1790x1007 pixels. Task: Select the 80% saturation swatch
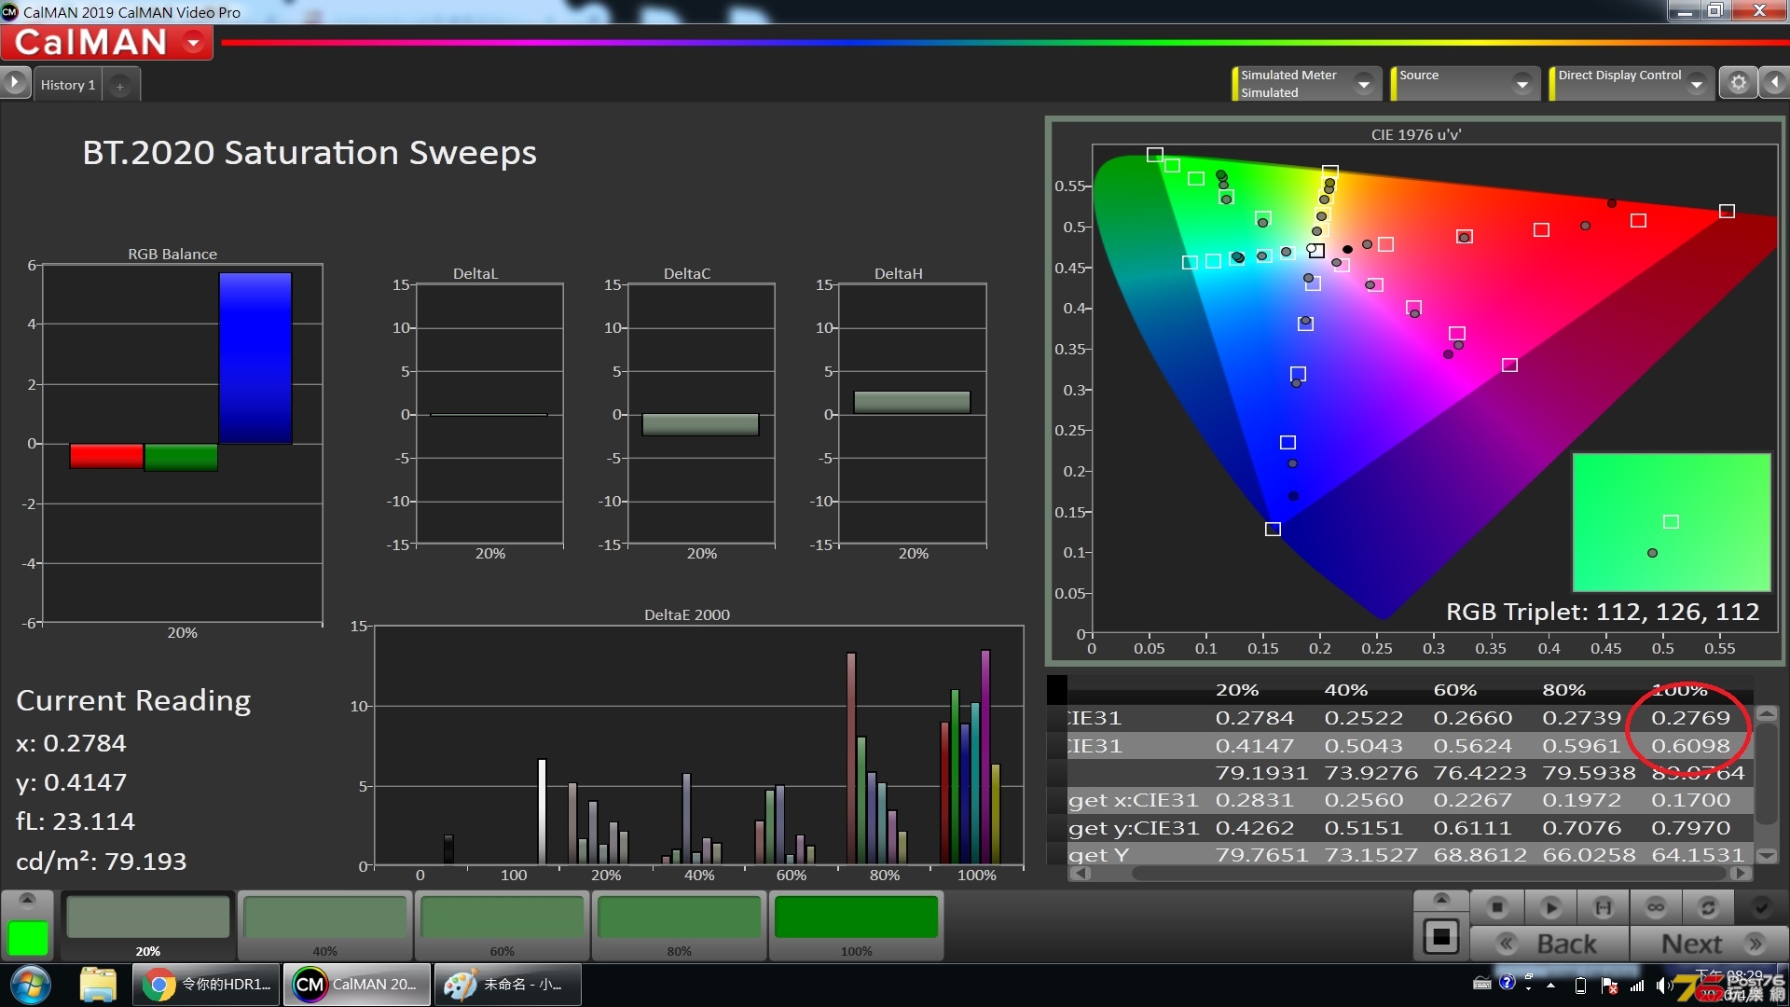click(680, 924)
